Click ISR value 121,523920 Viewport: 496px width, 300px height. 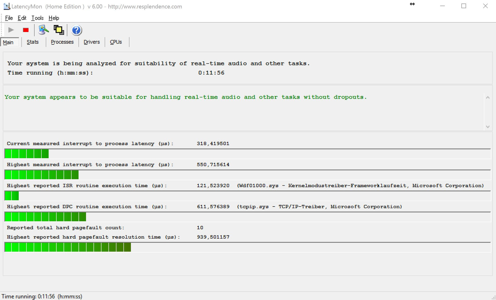pos(213,186)
